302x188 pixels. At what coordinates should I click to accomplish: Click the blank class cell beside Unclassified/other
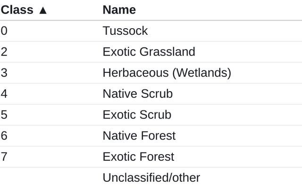point(47,178)
